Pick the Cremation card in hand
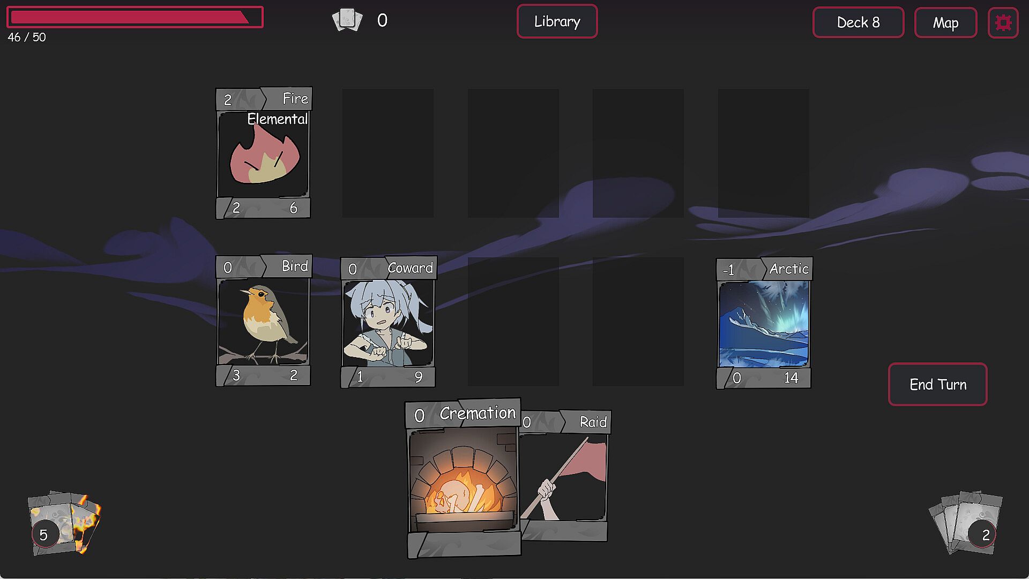1029x579 pixels. point(463,478)
